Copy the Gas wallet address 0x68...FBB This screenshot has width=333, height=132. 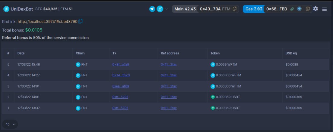coord(308,9)
